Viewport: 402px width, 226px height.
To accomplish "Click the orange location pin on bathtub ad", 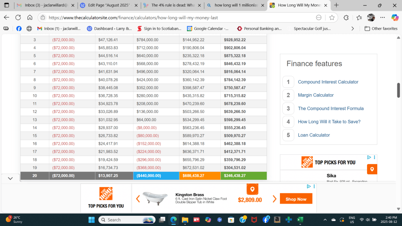I will pyautogui.click(x=252, y=189).
